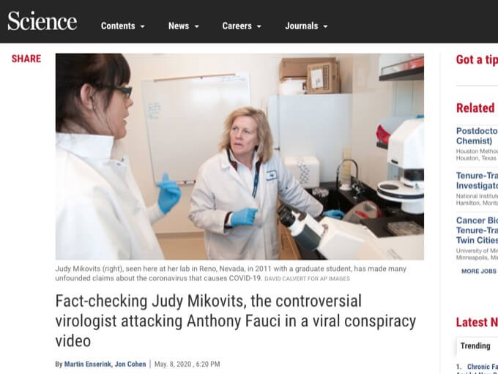Screen dimensions: 498x374
Task: Click the Judy Mikovits lab photo
Action: tap(239, 157)
